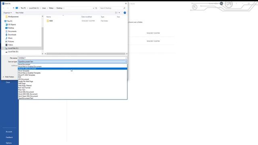Open Videos in the navigation pane
Image resolution: width=258 pixels, height=145 pixels.
click(10, 45)
